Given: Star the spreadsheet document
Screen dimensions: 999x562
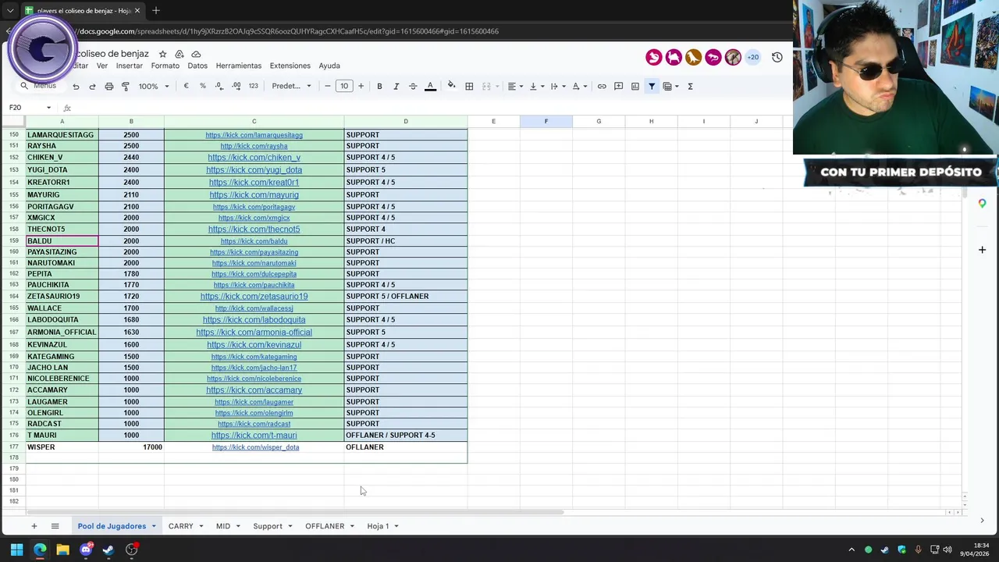Looking at the screenshot, I should [162, 54].
